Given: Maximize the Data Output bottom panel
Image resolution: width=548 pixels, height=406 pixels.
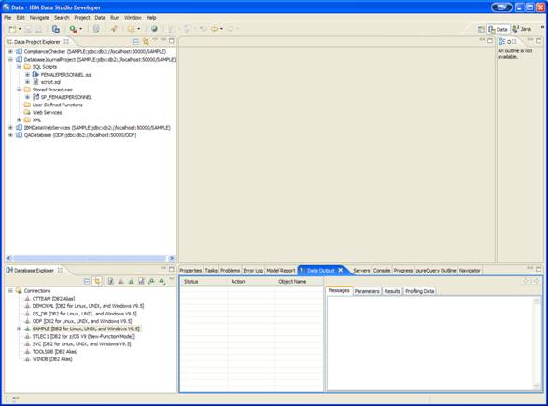Looking at the screenshot, I should pos(539,269).
